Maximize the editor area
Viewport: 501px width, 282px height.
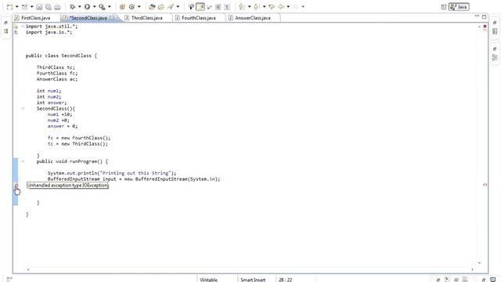[484, 16]
